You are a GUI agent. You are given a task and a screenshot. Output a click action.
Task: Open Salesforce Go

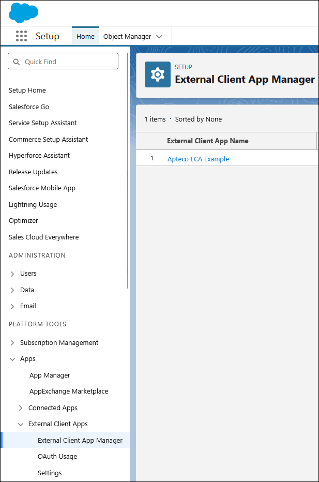(x=29, y=107)
